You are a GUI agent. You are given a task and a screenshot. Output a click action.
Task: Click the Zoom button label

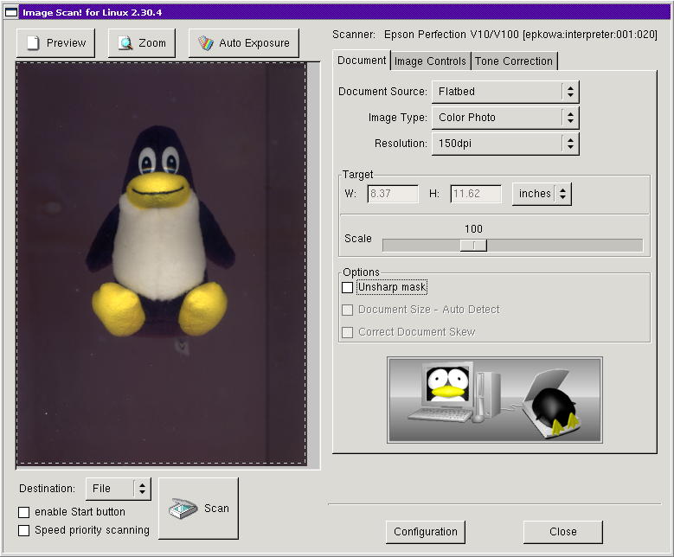coord(152,43)
